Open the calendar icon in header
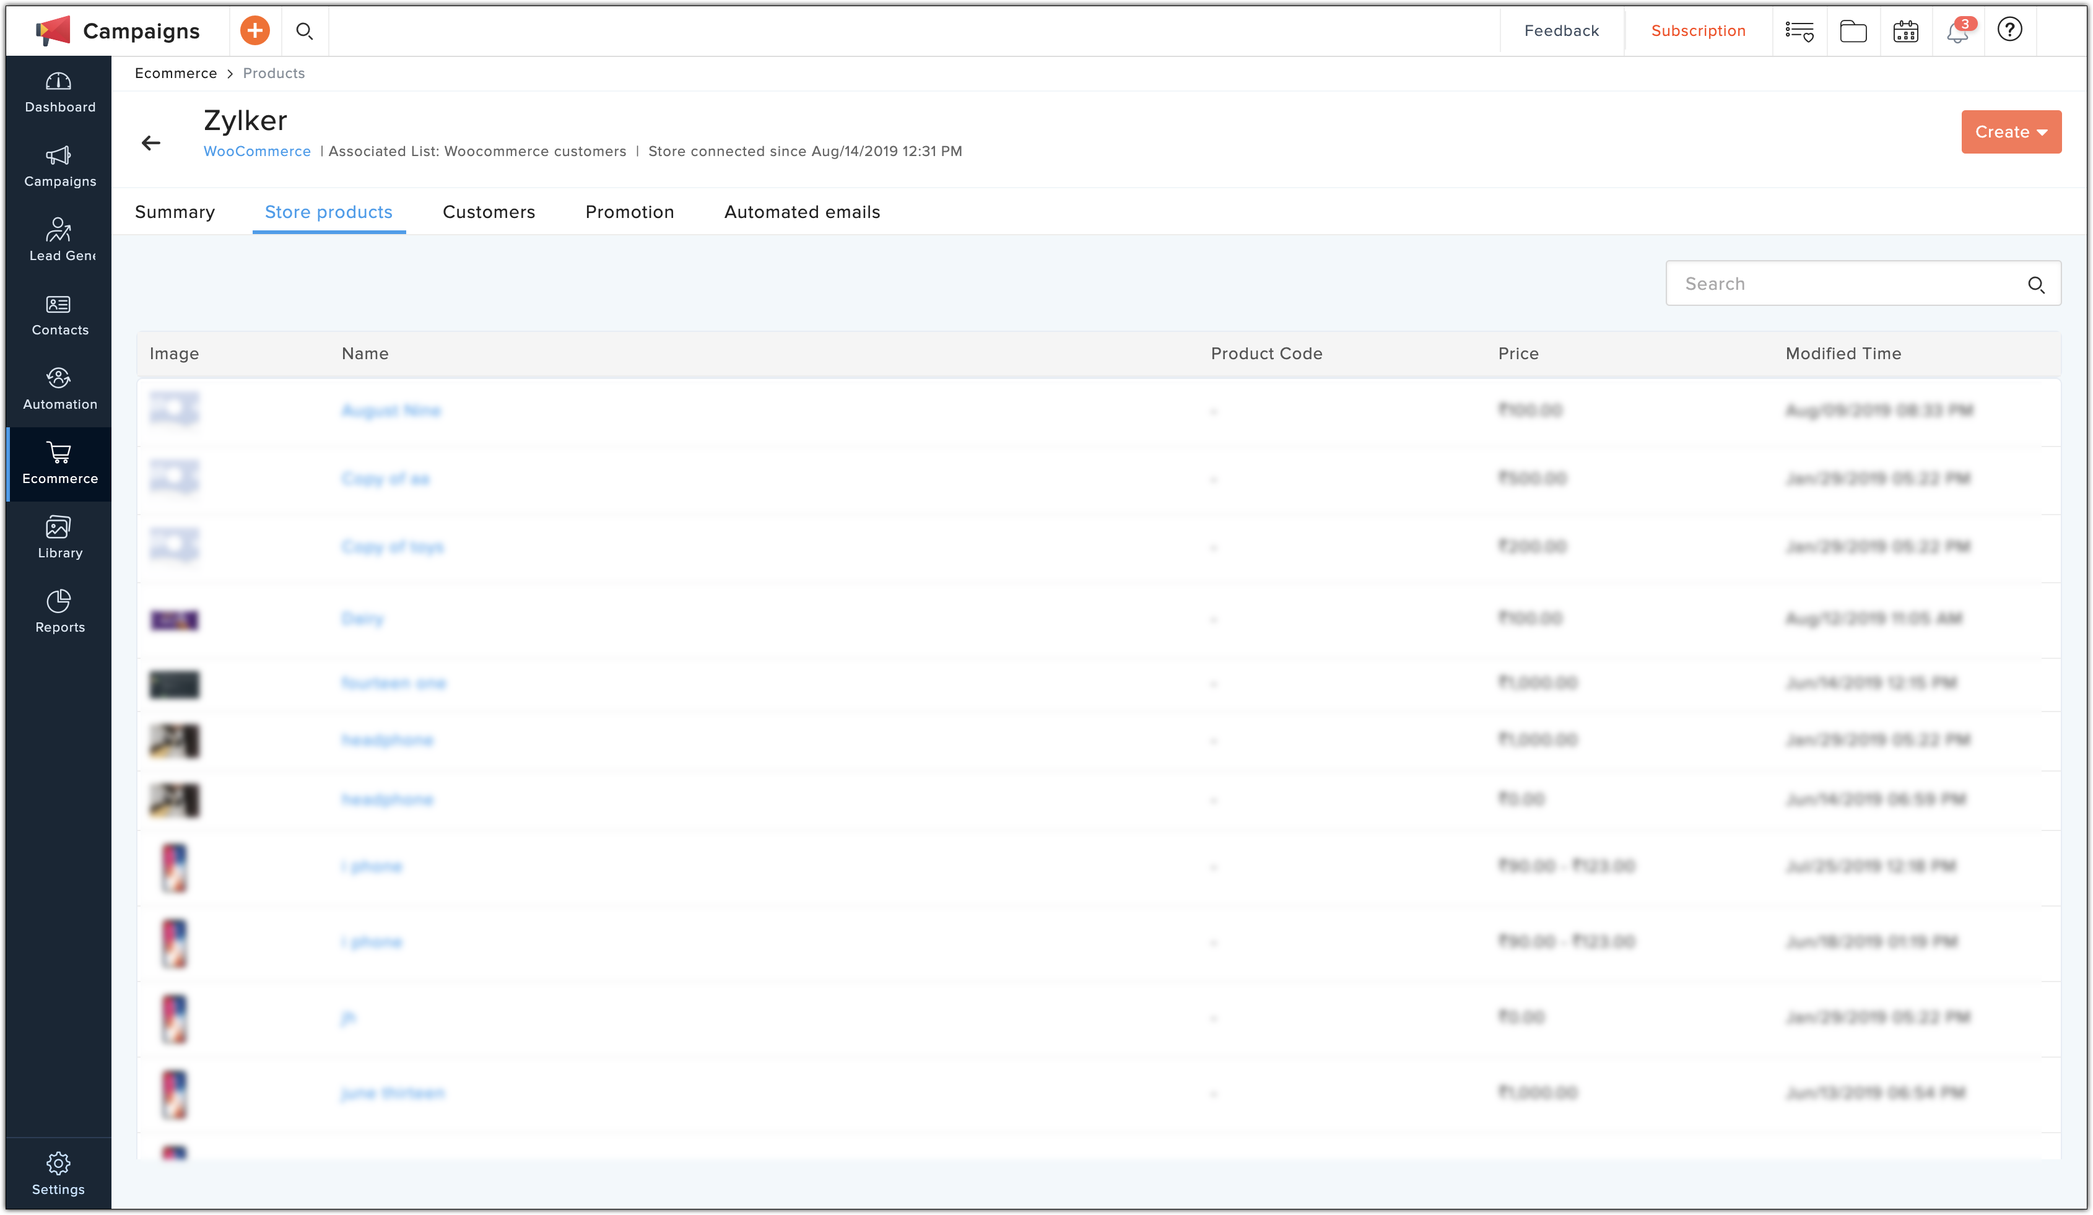 [x=1905, y=32]
